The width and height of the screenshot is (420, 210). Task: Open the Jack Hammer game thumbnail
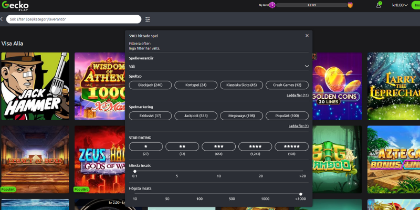point(35,86)
